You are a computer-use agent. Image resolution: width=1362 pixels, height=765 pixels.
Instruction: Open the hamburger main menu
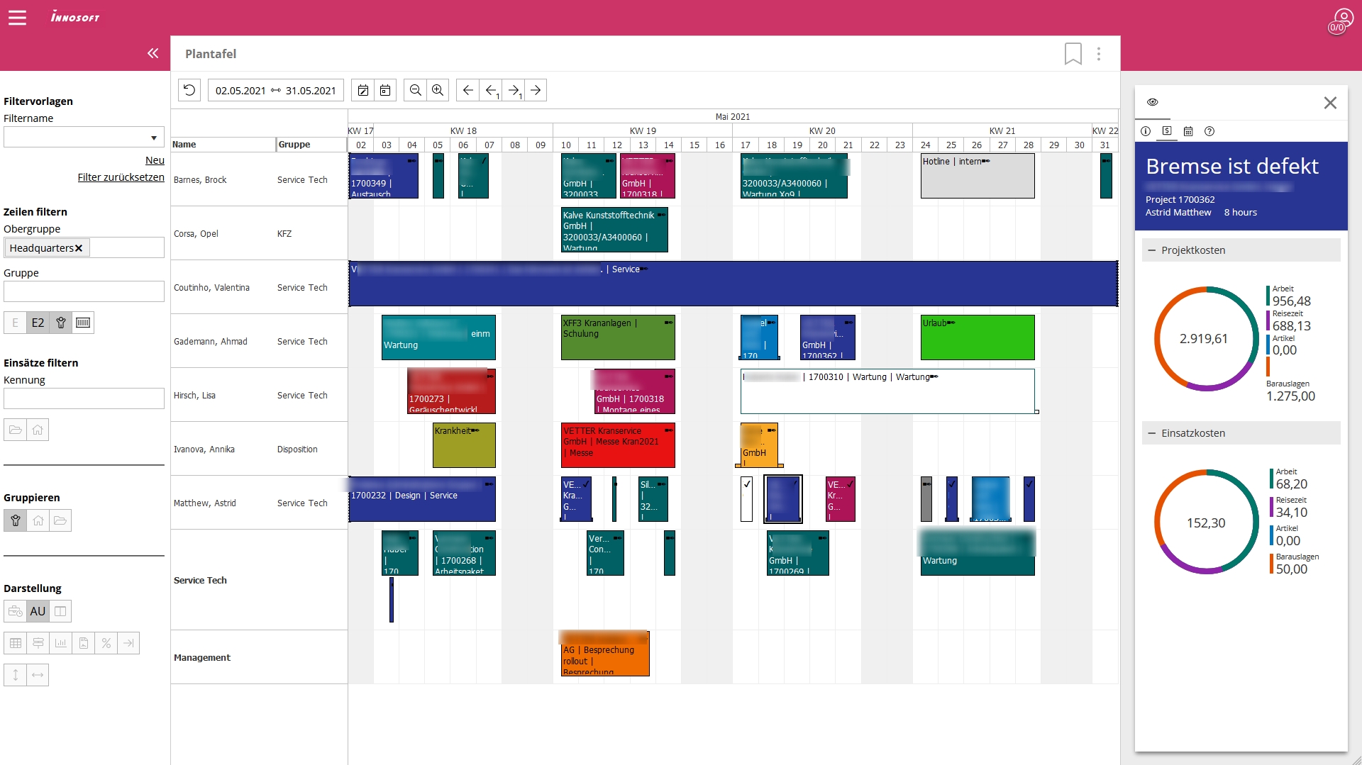(x=17, y=18)
